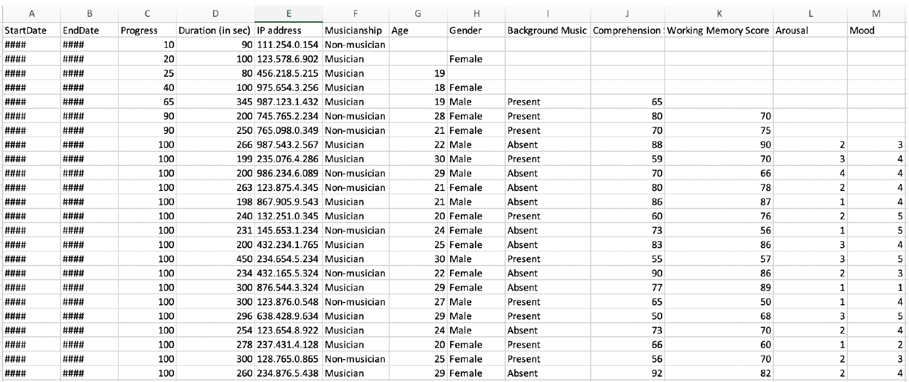Click the Duration (in sec) header cell

215,30
